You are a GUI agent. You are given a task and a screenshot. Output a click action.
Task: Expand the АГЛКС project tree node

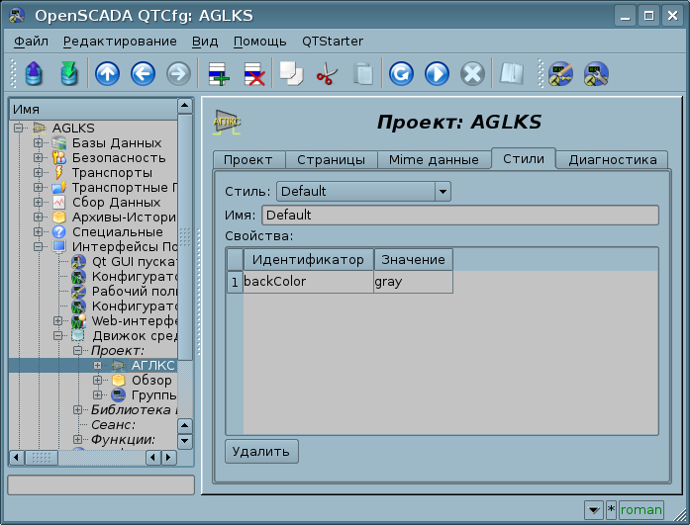pyautogui.click(x=98, y=366)
